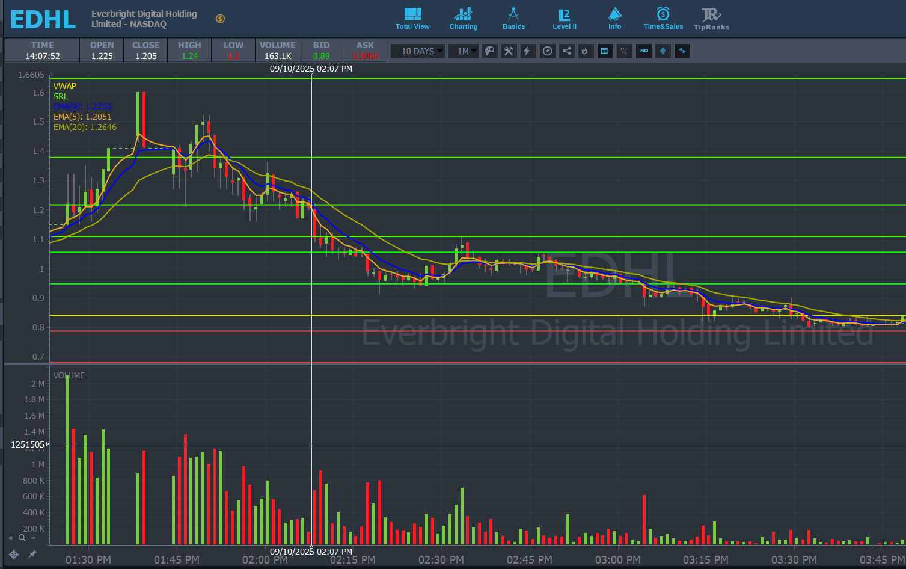906x569 pixels.
Task: Toggle the blue left-right arrows button
Action: point(682,51)
